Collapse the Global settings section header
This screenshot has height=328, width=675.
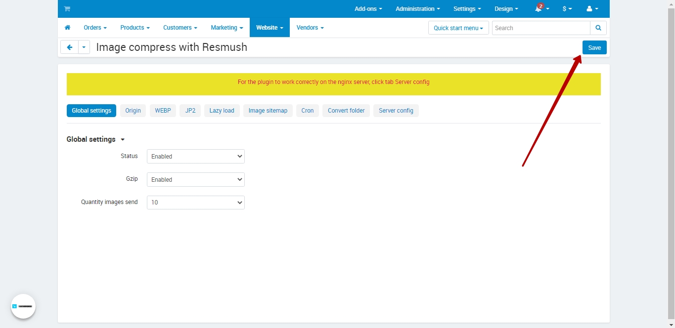tap(95, 139)
